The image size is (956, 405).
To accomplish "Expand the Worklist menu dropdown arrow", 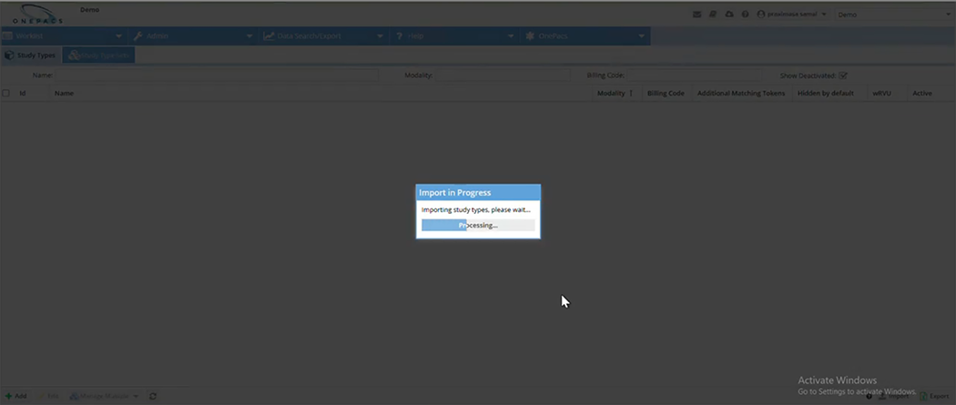I will [119, 36].
